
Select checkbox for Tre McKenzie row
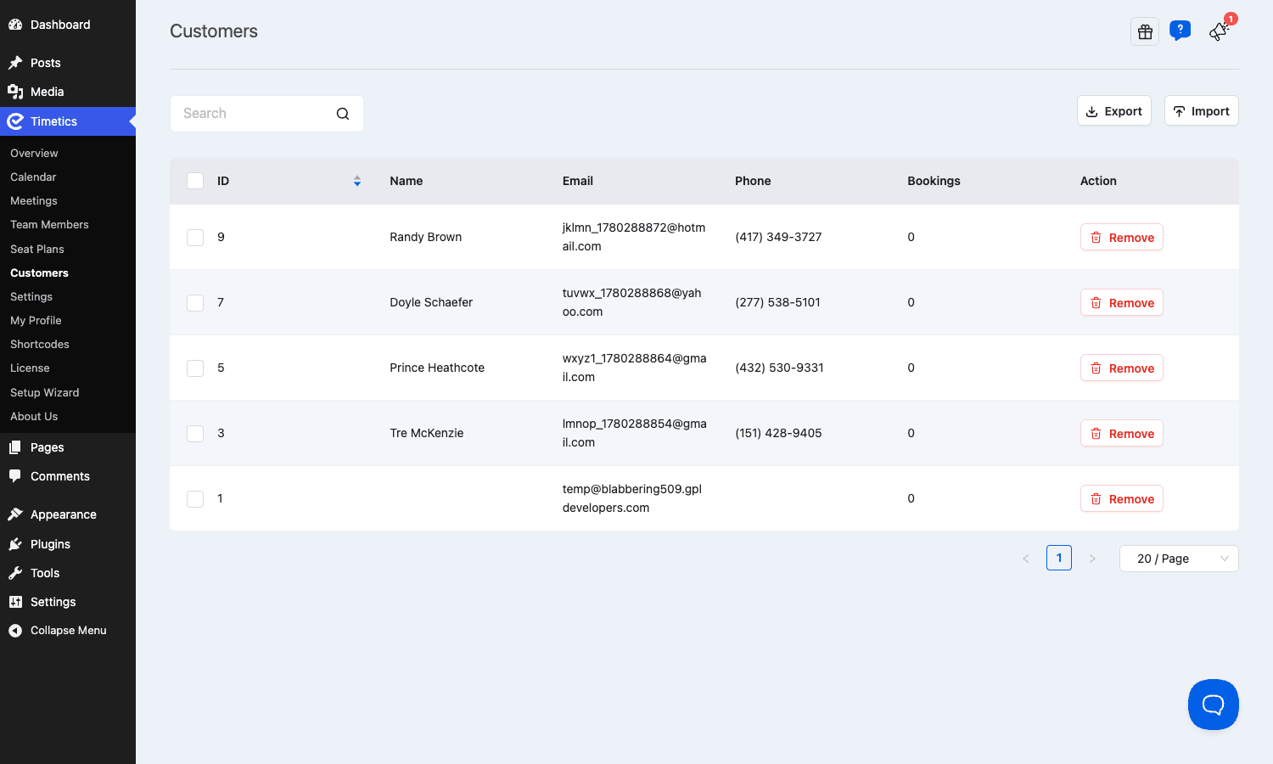click(195, 434)
